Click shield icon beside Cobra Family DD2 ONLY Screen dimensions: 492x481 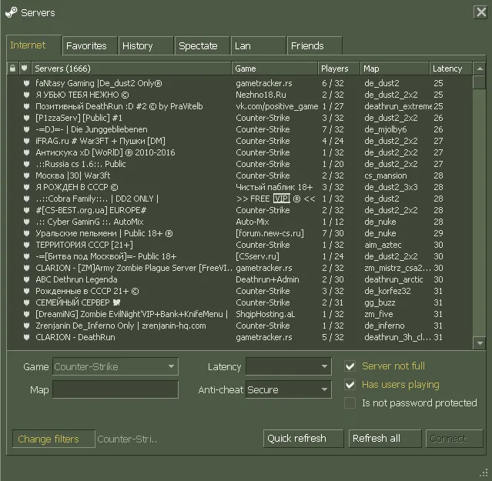(26, 199)
